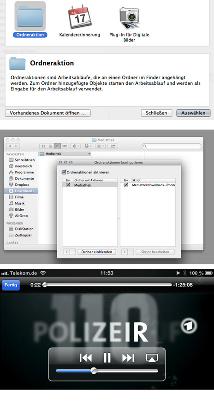Open the Dropbox toolbar dropdown in Finder
Screen dimensions: 214x415
(x=88, y=146)
